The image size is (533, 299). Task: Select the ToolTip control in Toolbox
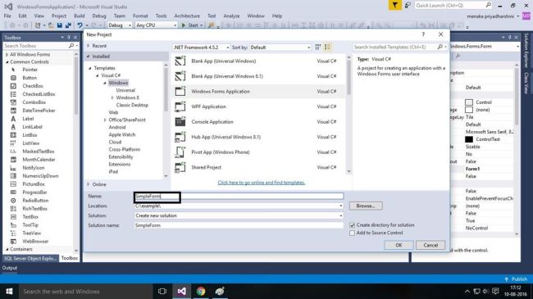pyautogui.click(x=30, y=225)
